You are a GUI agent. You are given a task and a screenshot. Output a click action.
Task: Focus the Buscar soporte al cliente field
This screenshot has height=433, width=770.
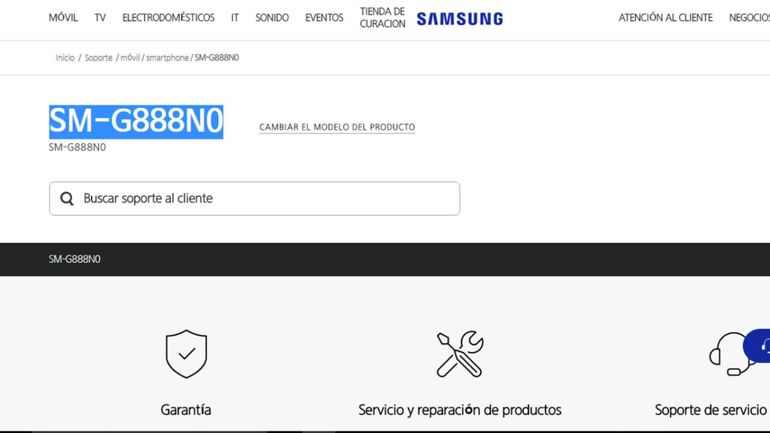(x=254, y=198)
